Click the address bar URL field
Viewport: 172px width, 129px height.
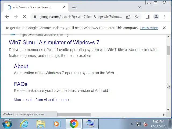[81, 17]
